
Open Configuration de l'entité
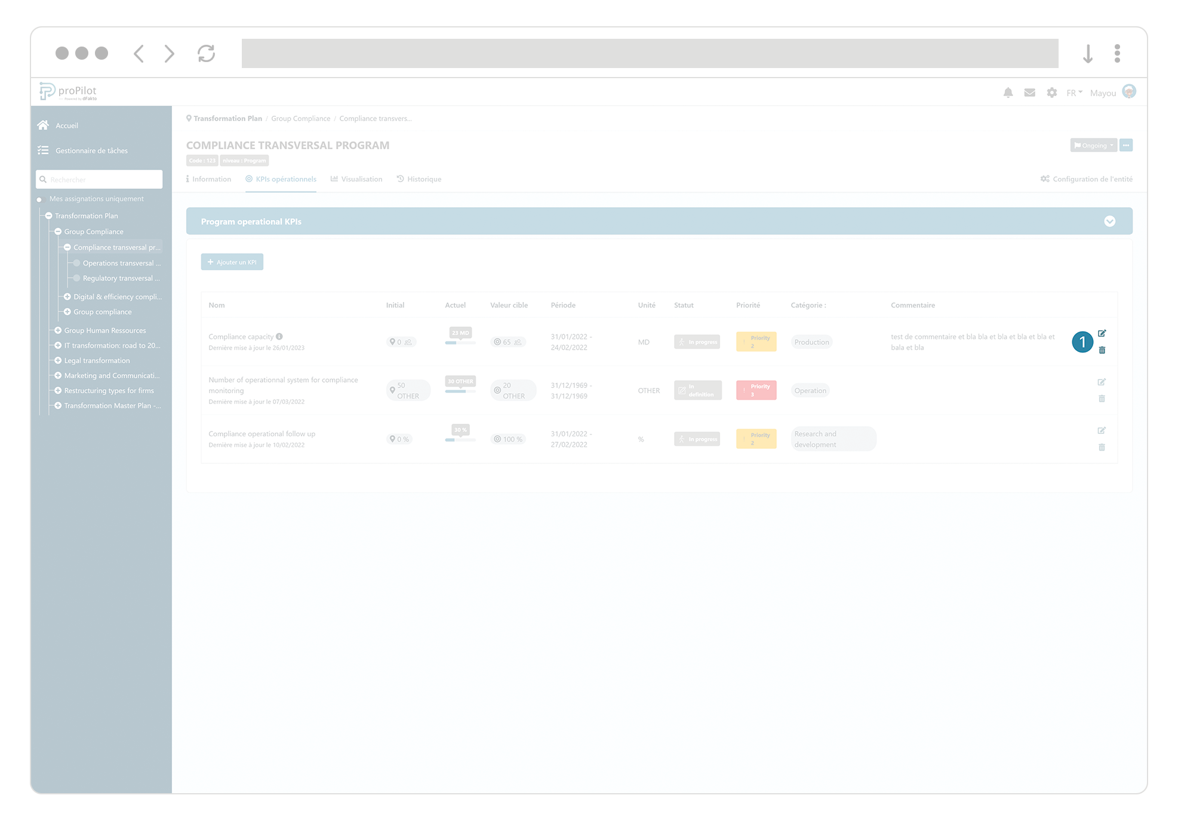tap(1085, 178)
